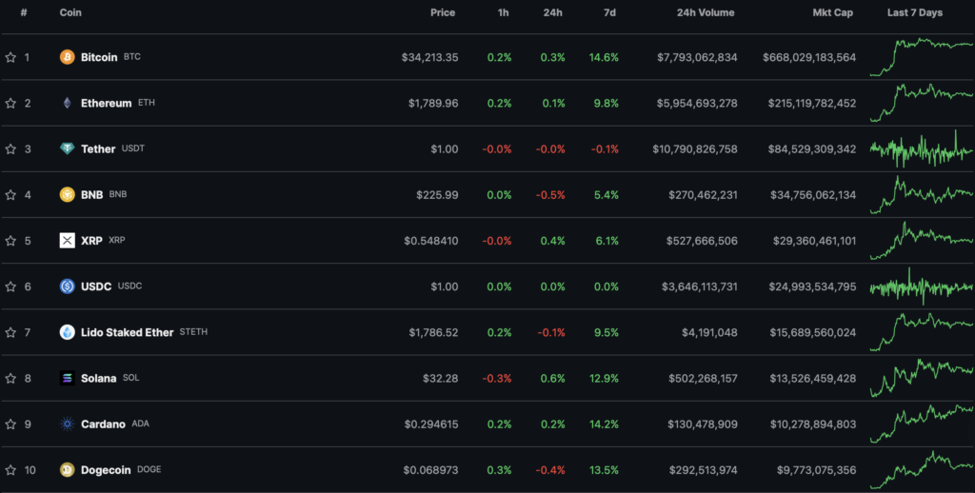Click the Ethereum logo icon

[67, 103]
